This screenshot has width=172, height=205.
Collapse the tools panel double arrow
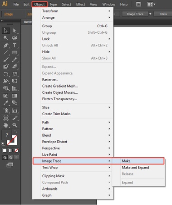pos(2,20)
